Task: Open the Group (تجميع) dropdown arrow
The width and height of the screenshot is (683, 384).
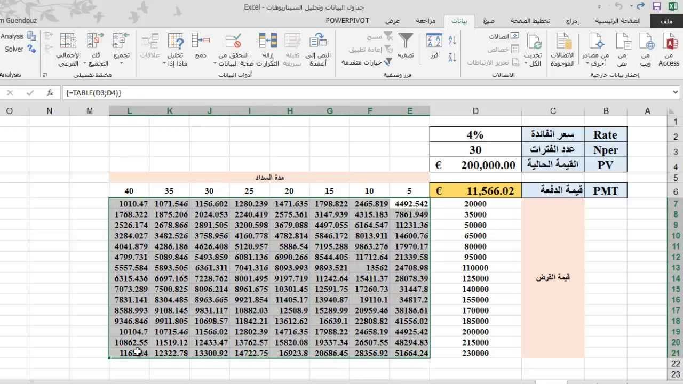Action: (121, 63)
